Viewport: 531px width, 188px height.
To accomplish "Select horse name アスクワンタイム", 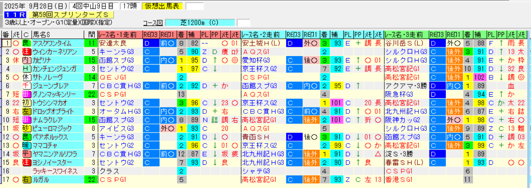I will (x=52, y=43).
